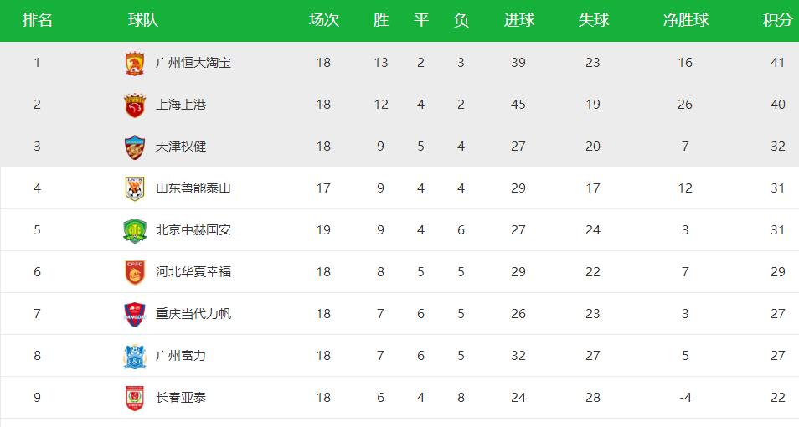Click the 场次 column header

[x=323, y=20]
